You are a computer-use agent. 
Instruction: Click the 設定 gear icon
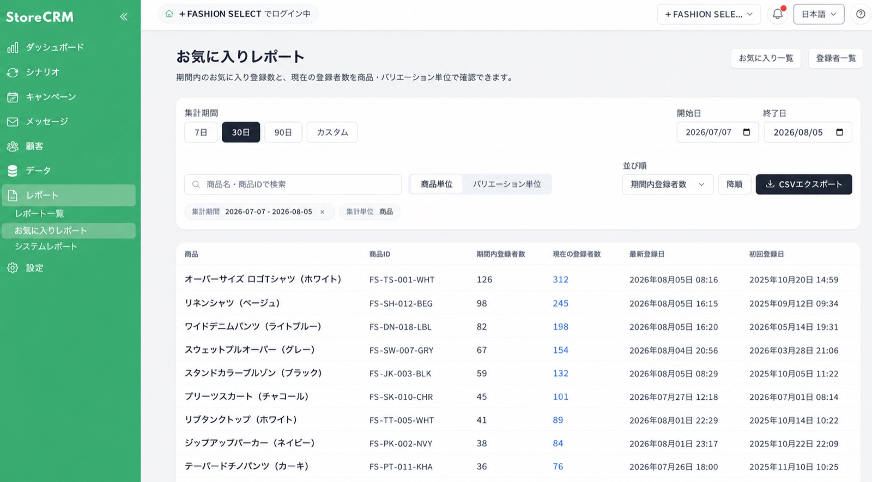[13, 268]
